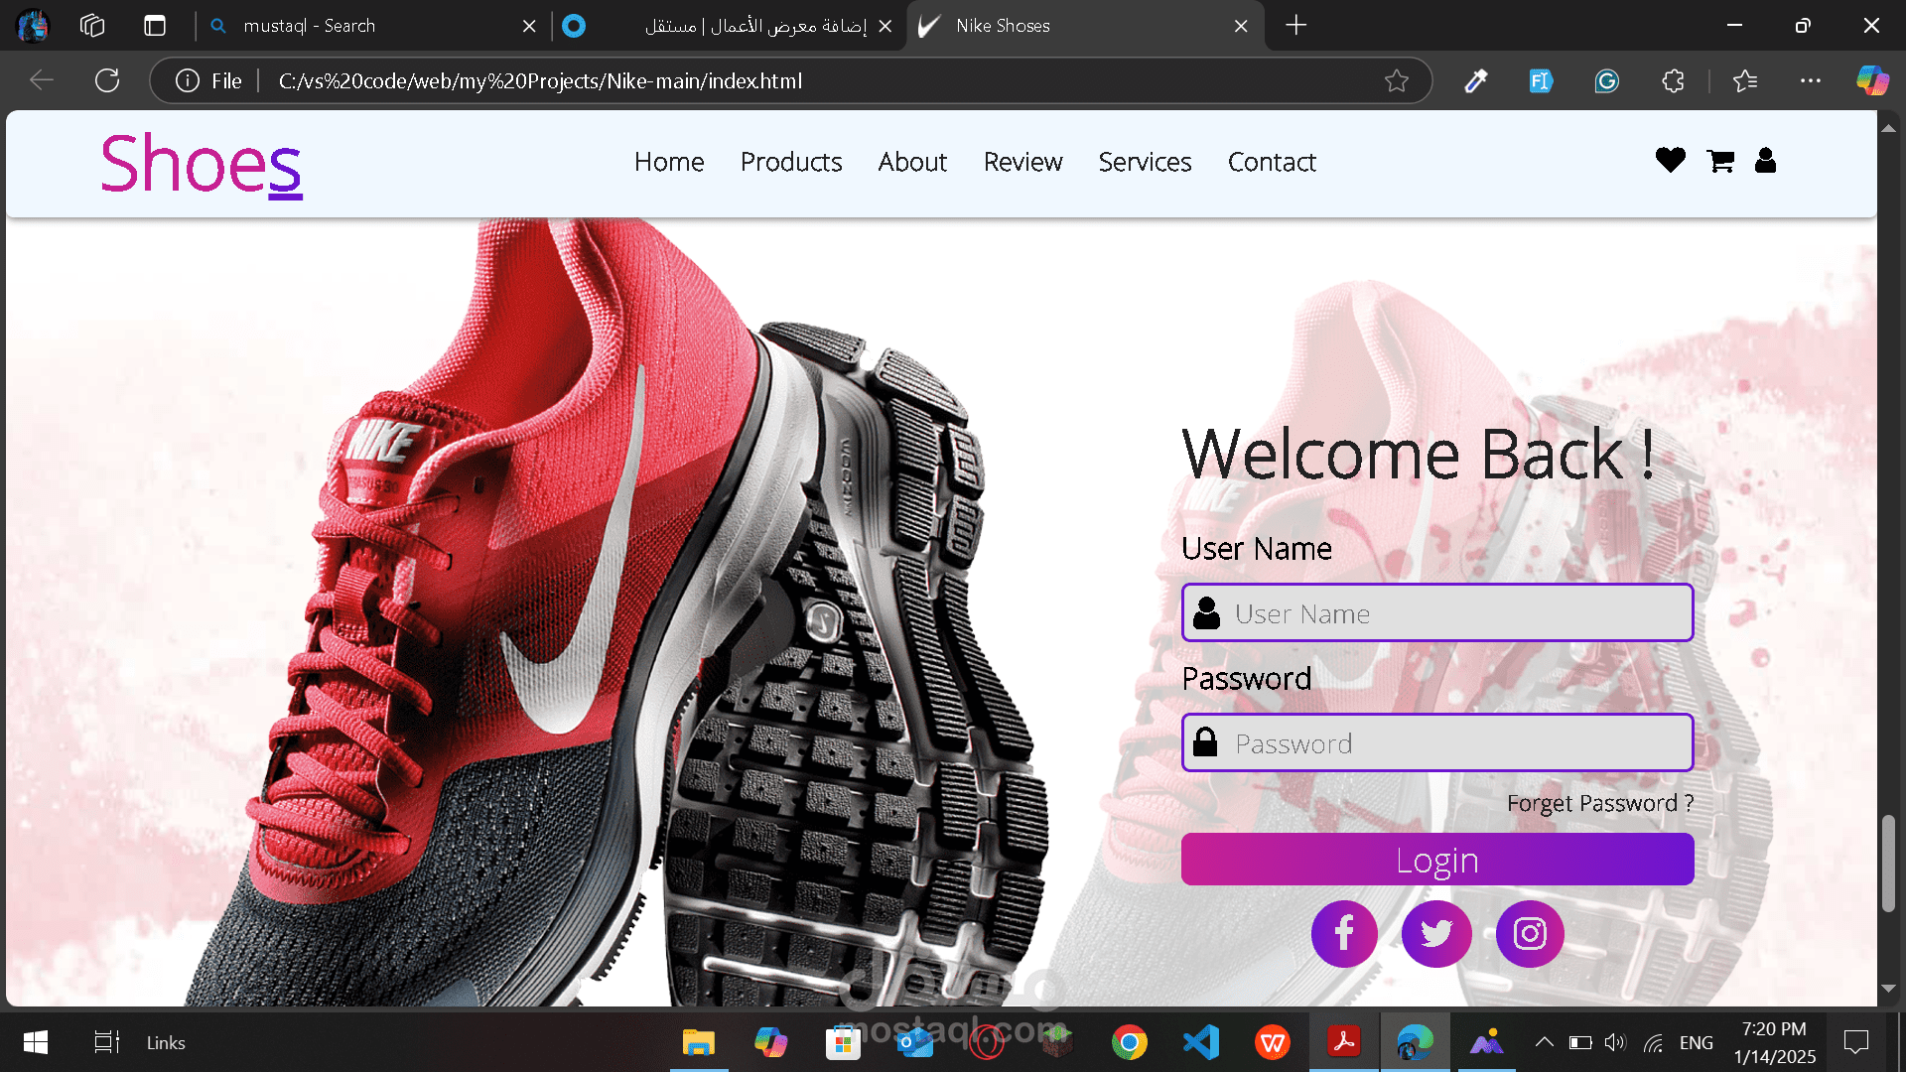Click the Grammarly extension icon
This screenshot has height=1072, width=1906.
coord(1606,80)
